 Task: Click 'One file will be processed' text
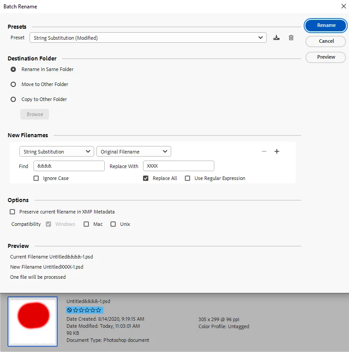point(38,277)
